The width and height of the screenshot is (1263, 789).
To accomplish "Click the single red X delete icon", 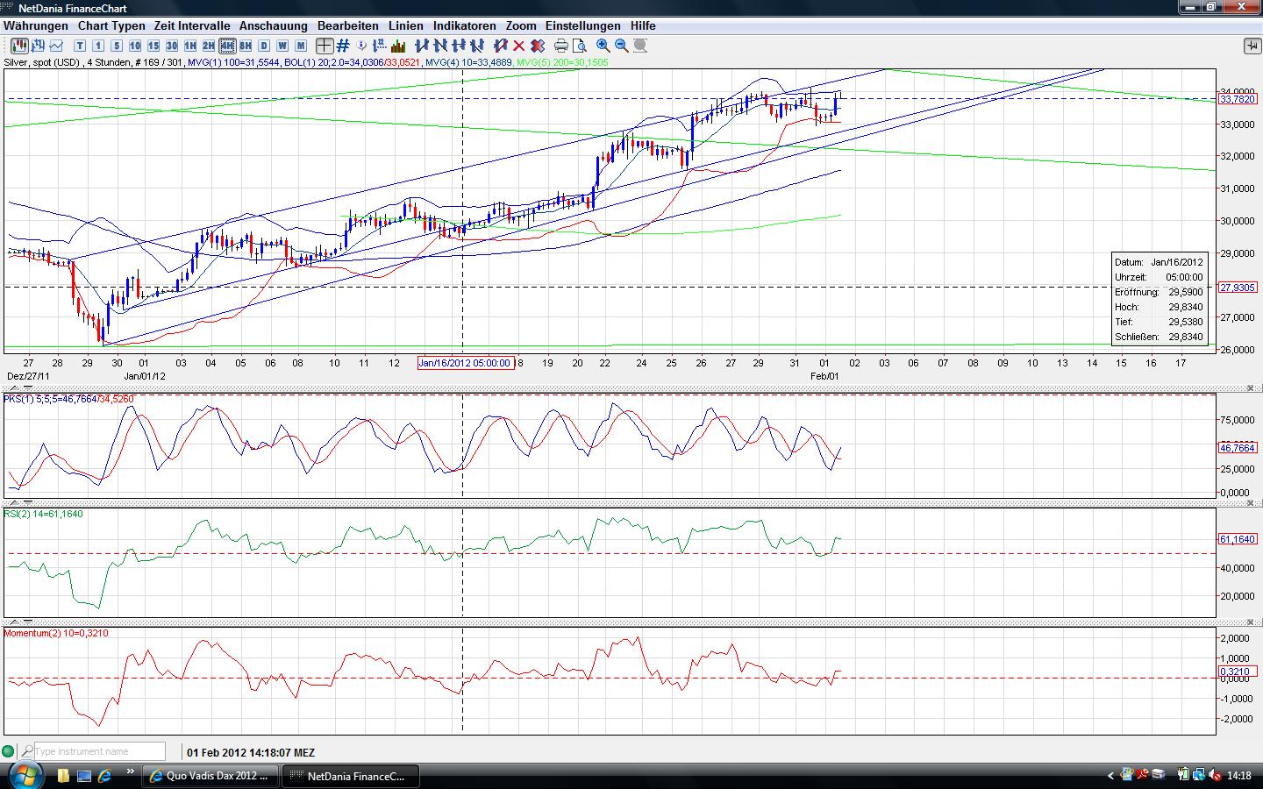I will pyautogui.click(x=518, y=46).
